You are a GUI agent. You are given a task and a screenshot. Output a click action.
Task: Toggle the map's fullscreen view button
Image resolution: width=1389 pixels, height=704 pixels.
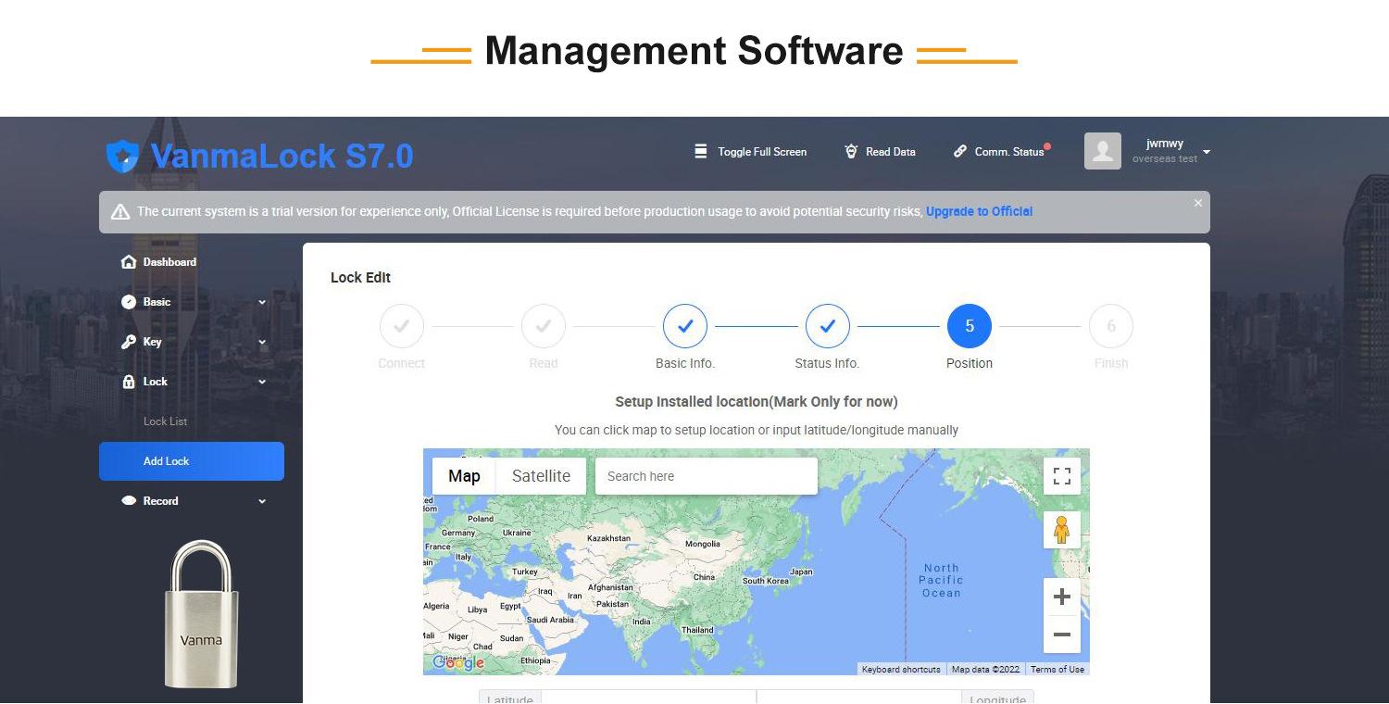click(x=1062, y=476)
